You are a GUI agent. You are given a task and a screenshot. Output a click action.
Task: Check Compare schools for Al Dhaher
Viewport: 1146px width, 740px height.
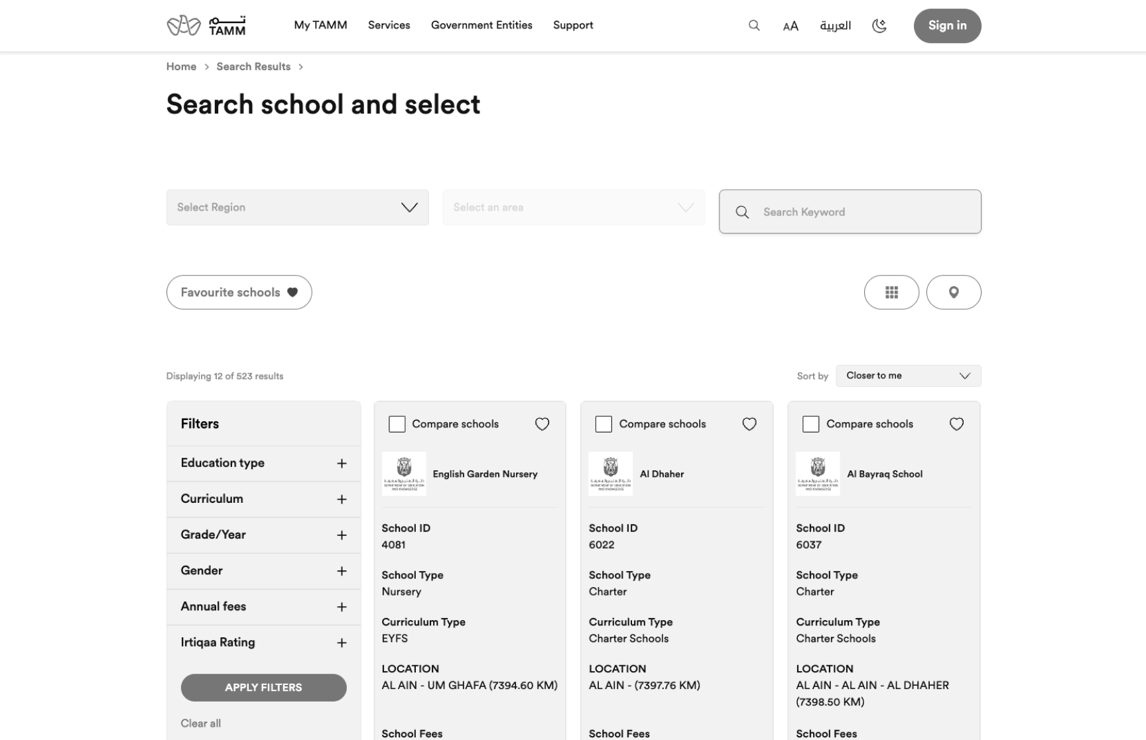[x=604, y=424]
